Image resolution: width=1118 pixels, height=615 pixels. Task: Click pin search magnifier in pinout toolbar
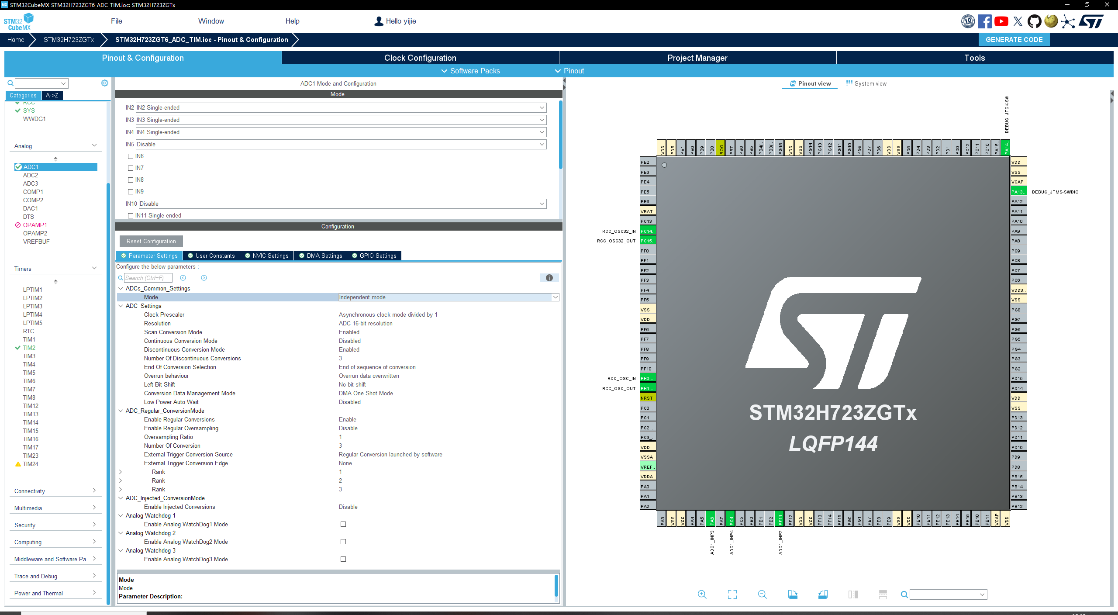point(904,594)
